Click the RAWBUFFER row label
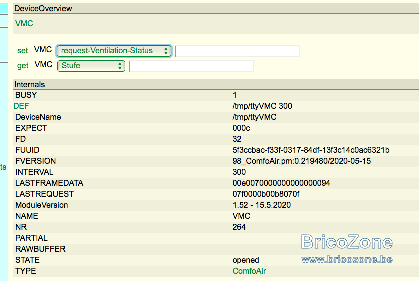The image size is (419, 281). pos(40,249)
